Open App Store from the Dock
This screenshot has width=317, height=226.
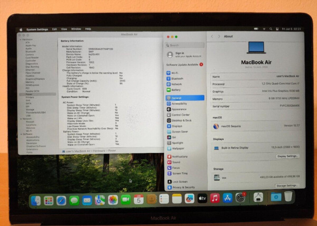(x=228, y=198)
